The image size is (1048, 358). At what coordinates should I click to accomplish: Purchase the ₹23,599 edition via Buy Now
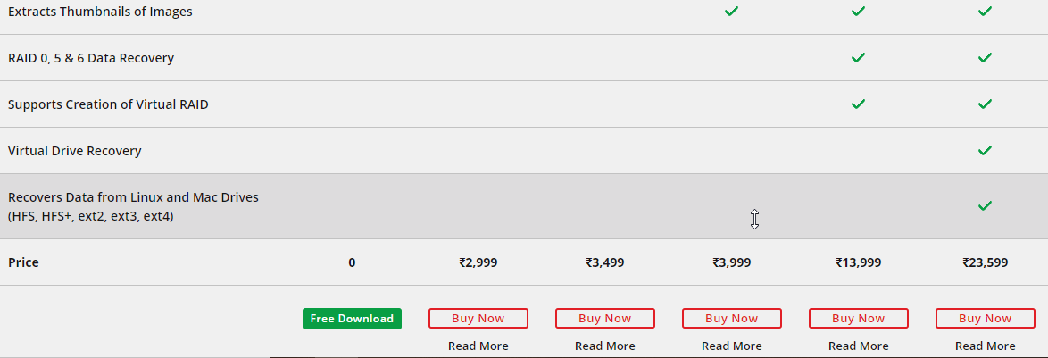(x=986, y=318)
